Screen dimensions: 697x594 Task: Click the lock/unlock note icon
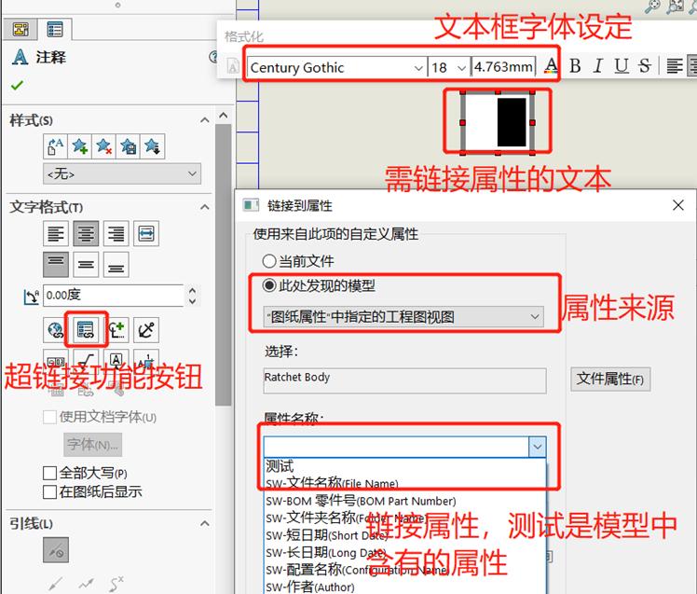coord(146,330)
